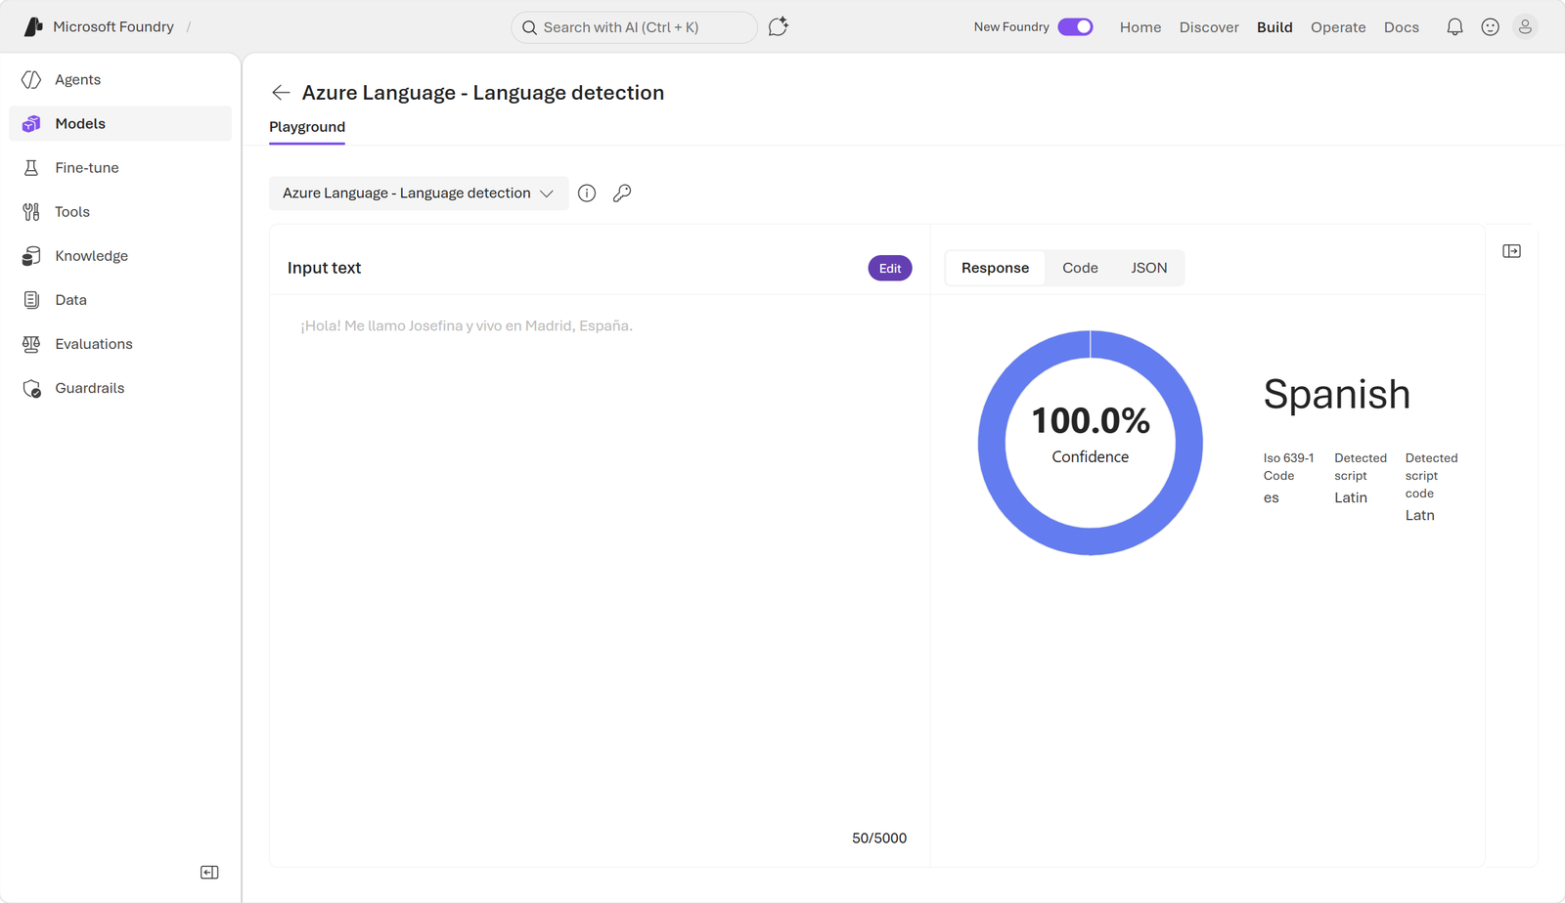Open the notifications bell icon
Image resolution: width=1565 pixels, height=903 pixels.
coord(1454,27)
